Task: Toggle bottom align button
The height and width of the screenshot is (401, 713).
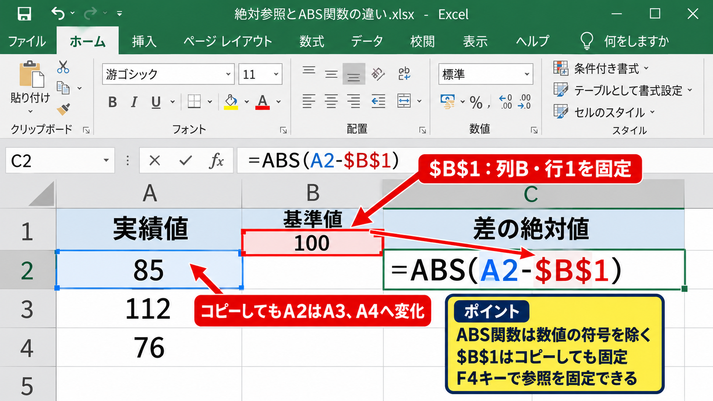Action: point(354,74)
